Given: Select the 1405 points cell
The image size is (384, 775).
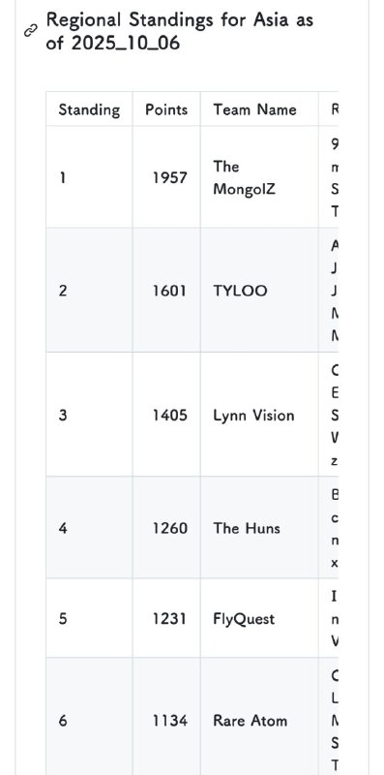Looking at the screenshot, I should (166, 415).
